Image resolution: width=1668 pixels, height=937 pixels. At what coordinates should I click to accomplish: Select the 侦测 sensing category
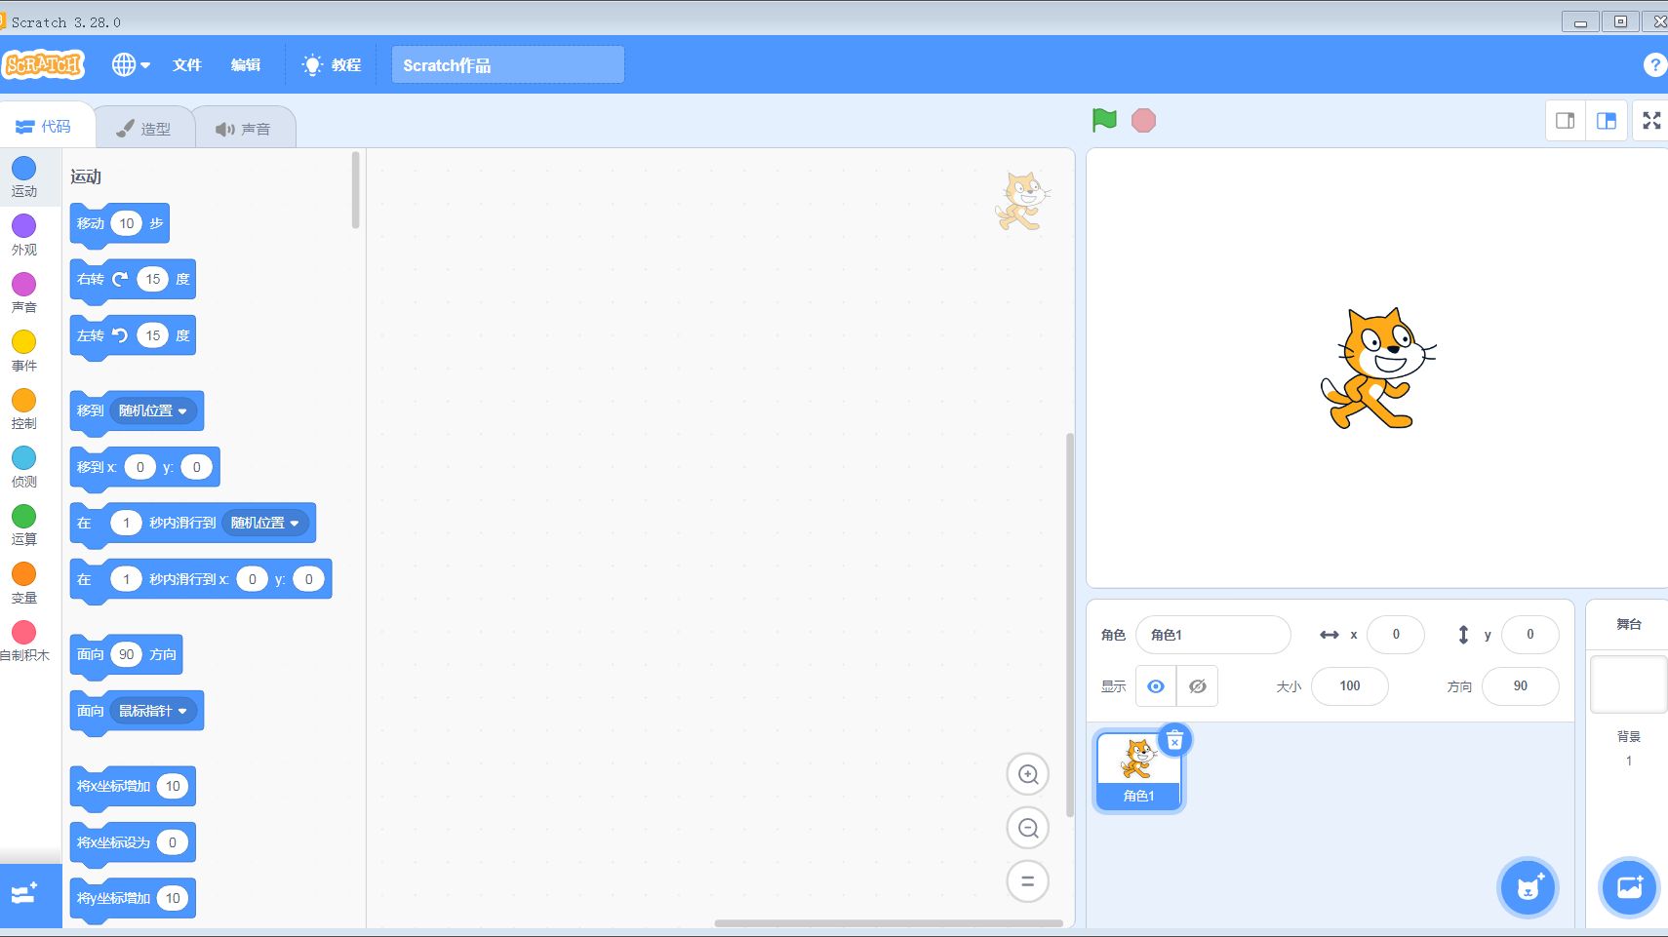pyautogui.click(x=24, y=467)
